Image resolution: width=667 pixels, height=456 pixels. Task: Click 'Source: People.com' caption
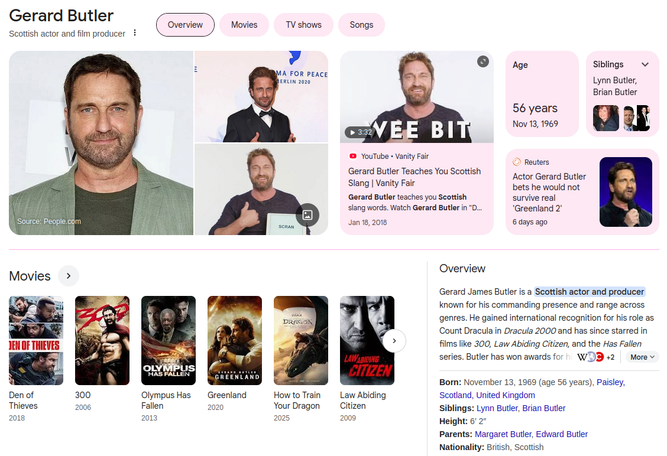[49, 221]
